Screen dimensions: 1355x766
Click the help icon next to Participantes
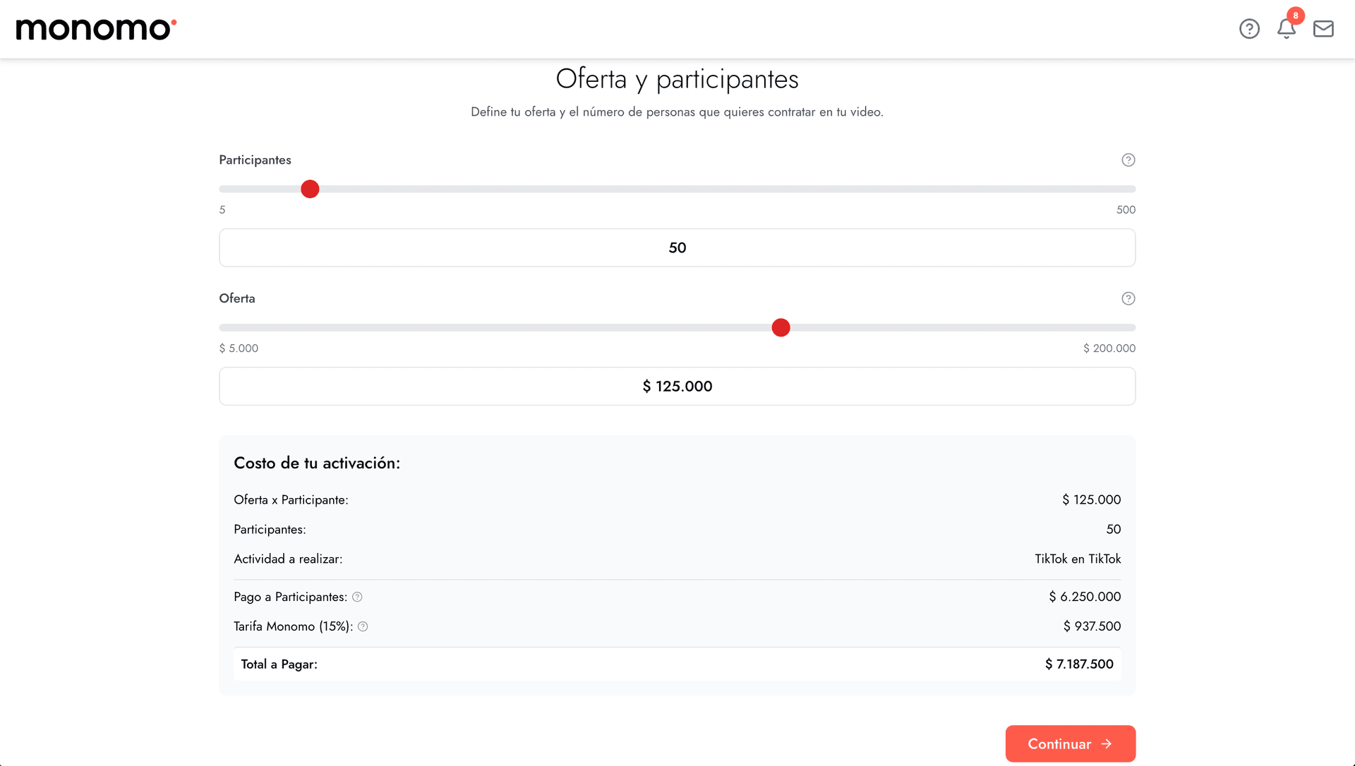click(1128, 159)
